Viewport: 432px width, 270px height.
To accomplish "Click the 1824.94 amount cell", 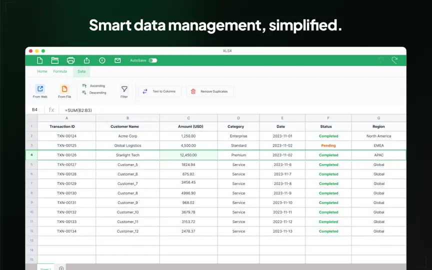I will pyautogui.click(x=188, y=165).
